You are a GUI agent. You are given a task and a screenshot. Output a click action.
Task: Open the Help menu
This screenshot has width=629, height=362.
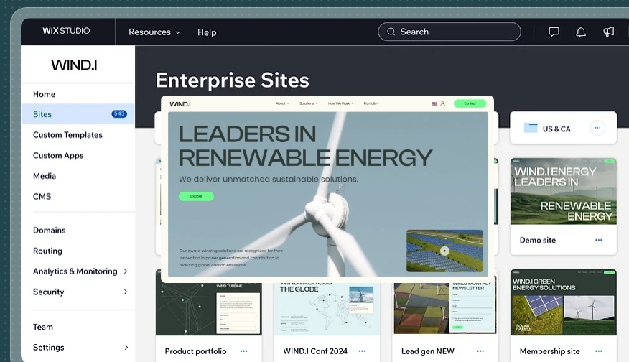click(207, 32)
